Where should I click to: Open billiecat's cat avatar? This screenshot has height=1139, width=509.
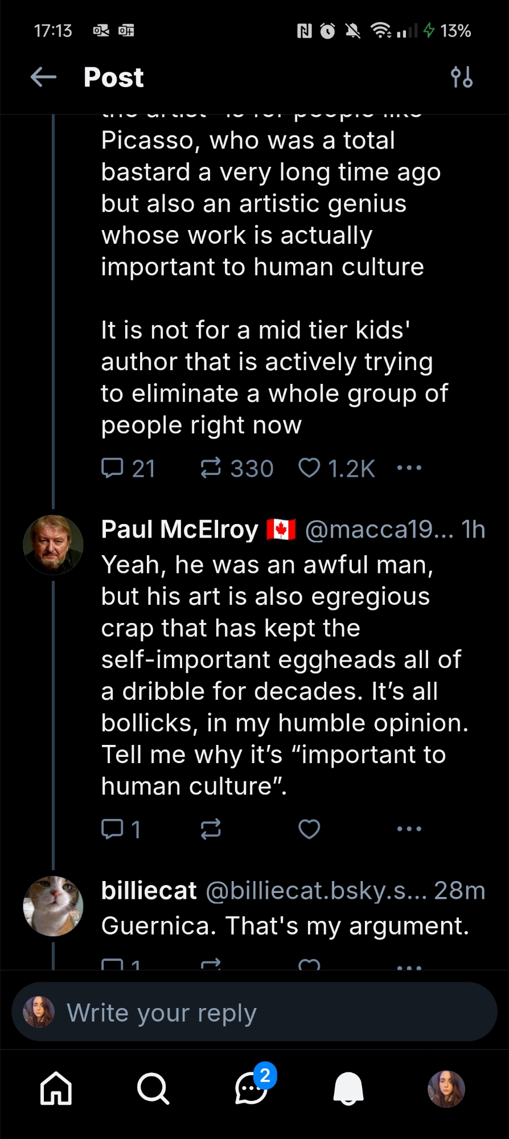pyautogui.click(x=53, y=906)
